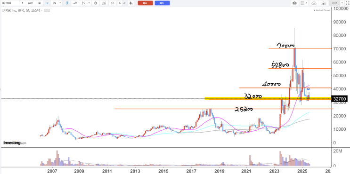Click the 2013 time axis label
Screen dimensions: 350x174
click(x=135, y=171)
